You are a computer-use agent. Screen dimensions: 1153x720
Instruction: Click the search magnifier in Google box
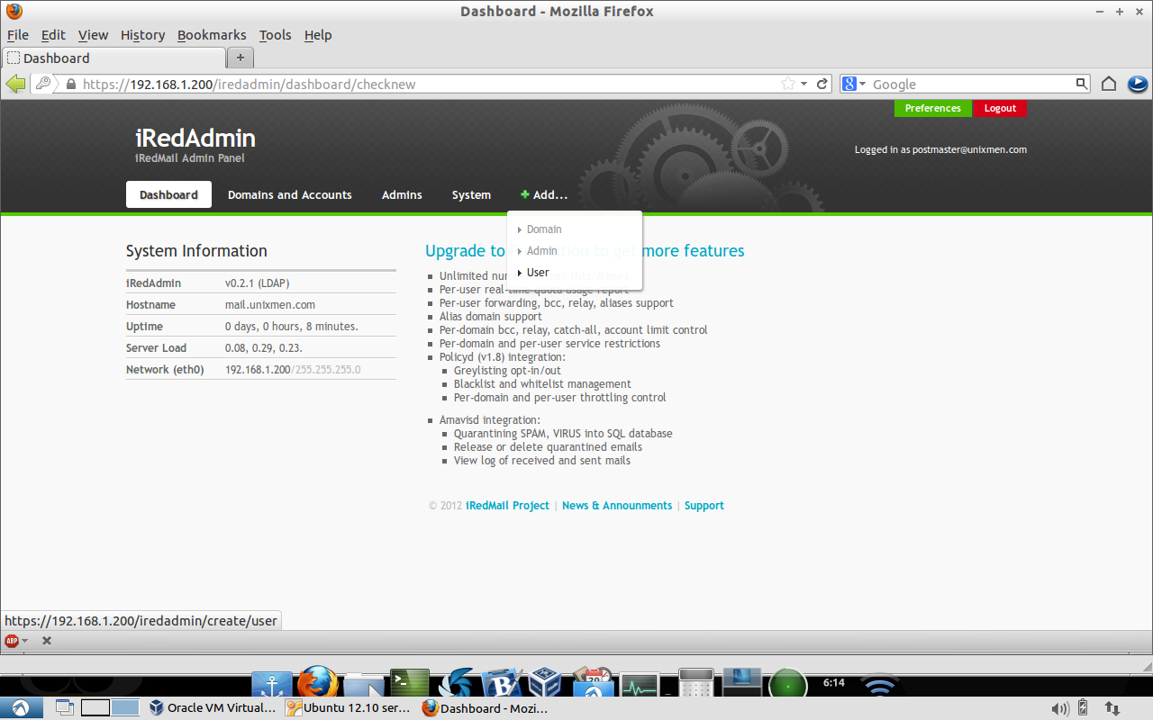coord(1082,84)
